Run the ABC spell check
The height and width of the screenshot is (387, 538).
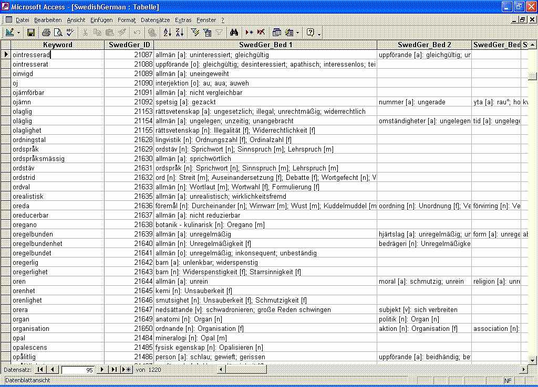tap(70, 33)
